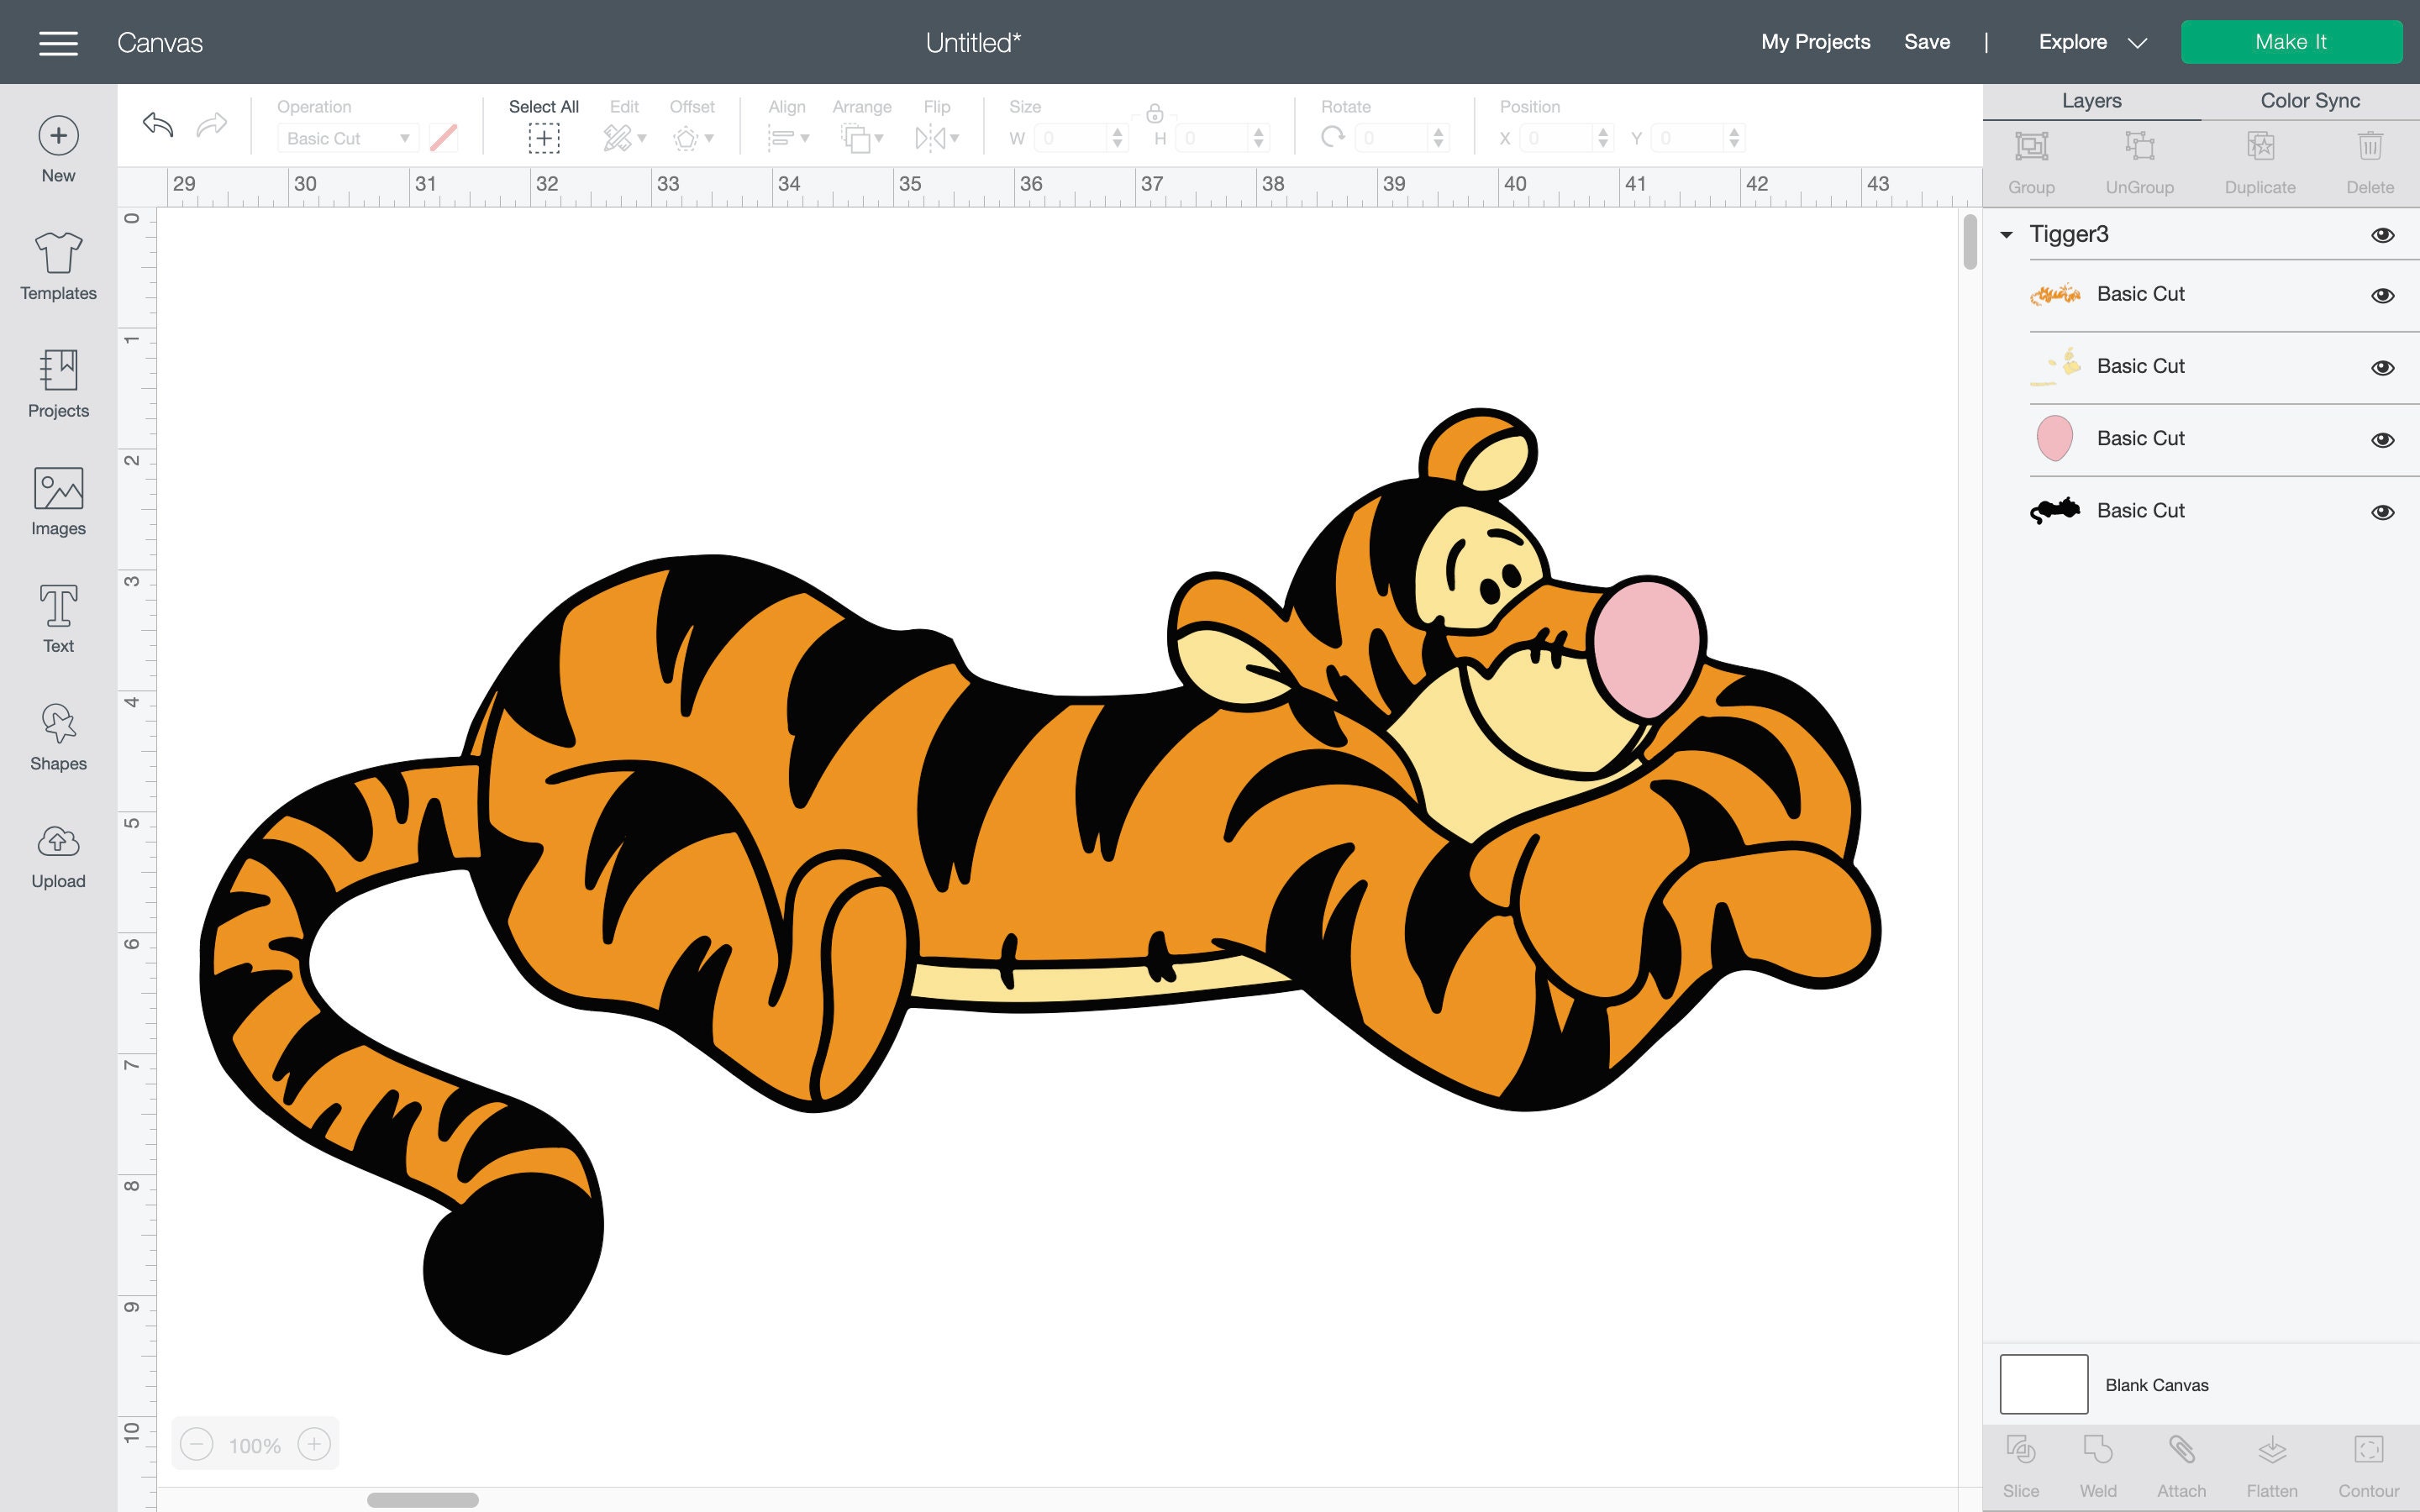Click the size lock aspect ratio icon
The height and width of the screenshot is (1512, 2420).
(1154, 113)
